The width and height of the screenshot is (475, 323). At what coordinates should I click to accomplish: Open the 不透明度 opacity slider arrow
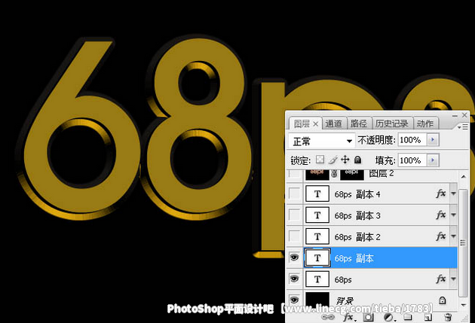point(432,141)
